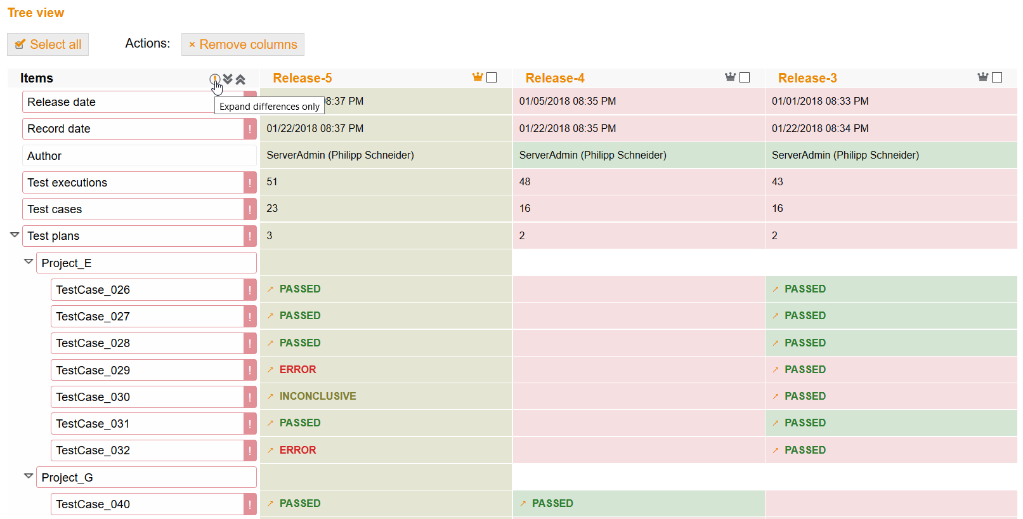
Task: Click Release-5 test plans value 3
Action: coord(270,235)
